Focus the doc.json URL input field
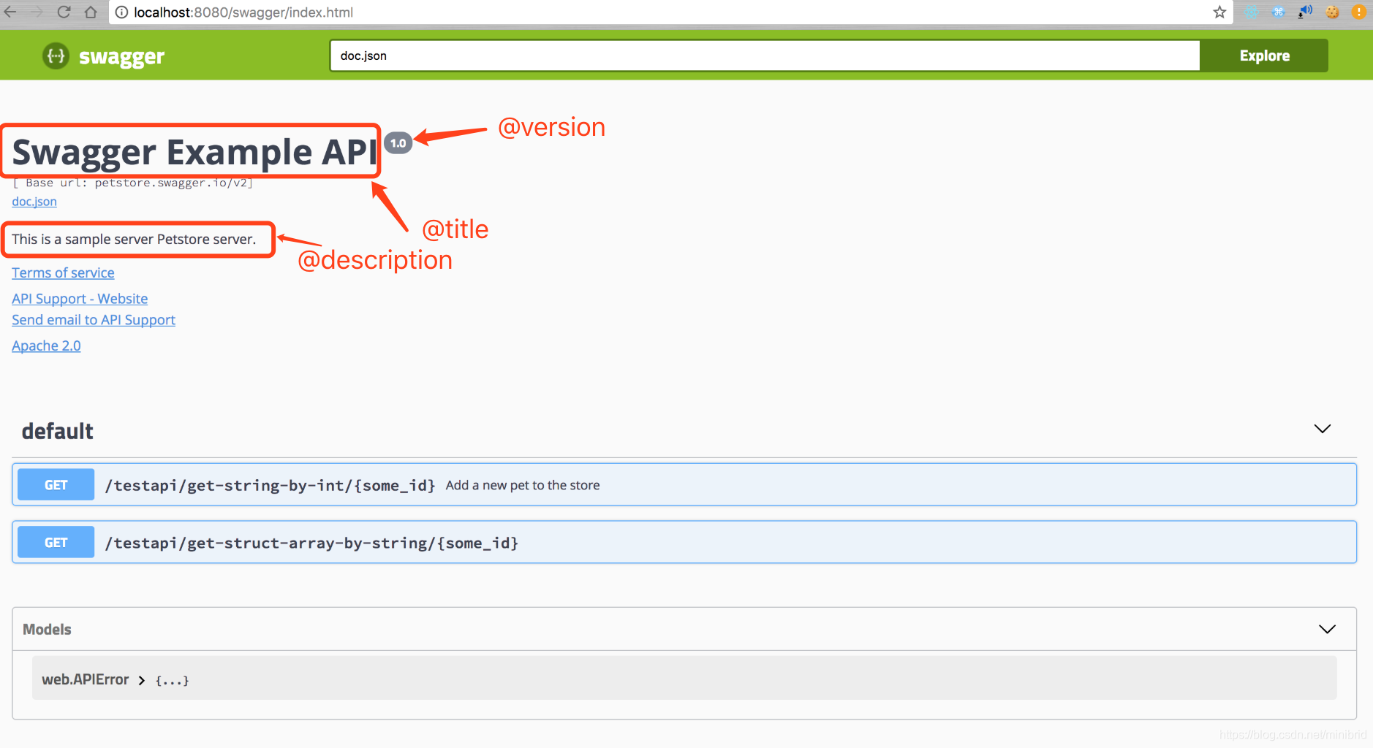 point(765,56)
